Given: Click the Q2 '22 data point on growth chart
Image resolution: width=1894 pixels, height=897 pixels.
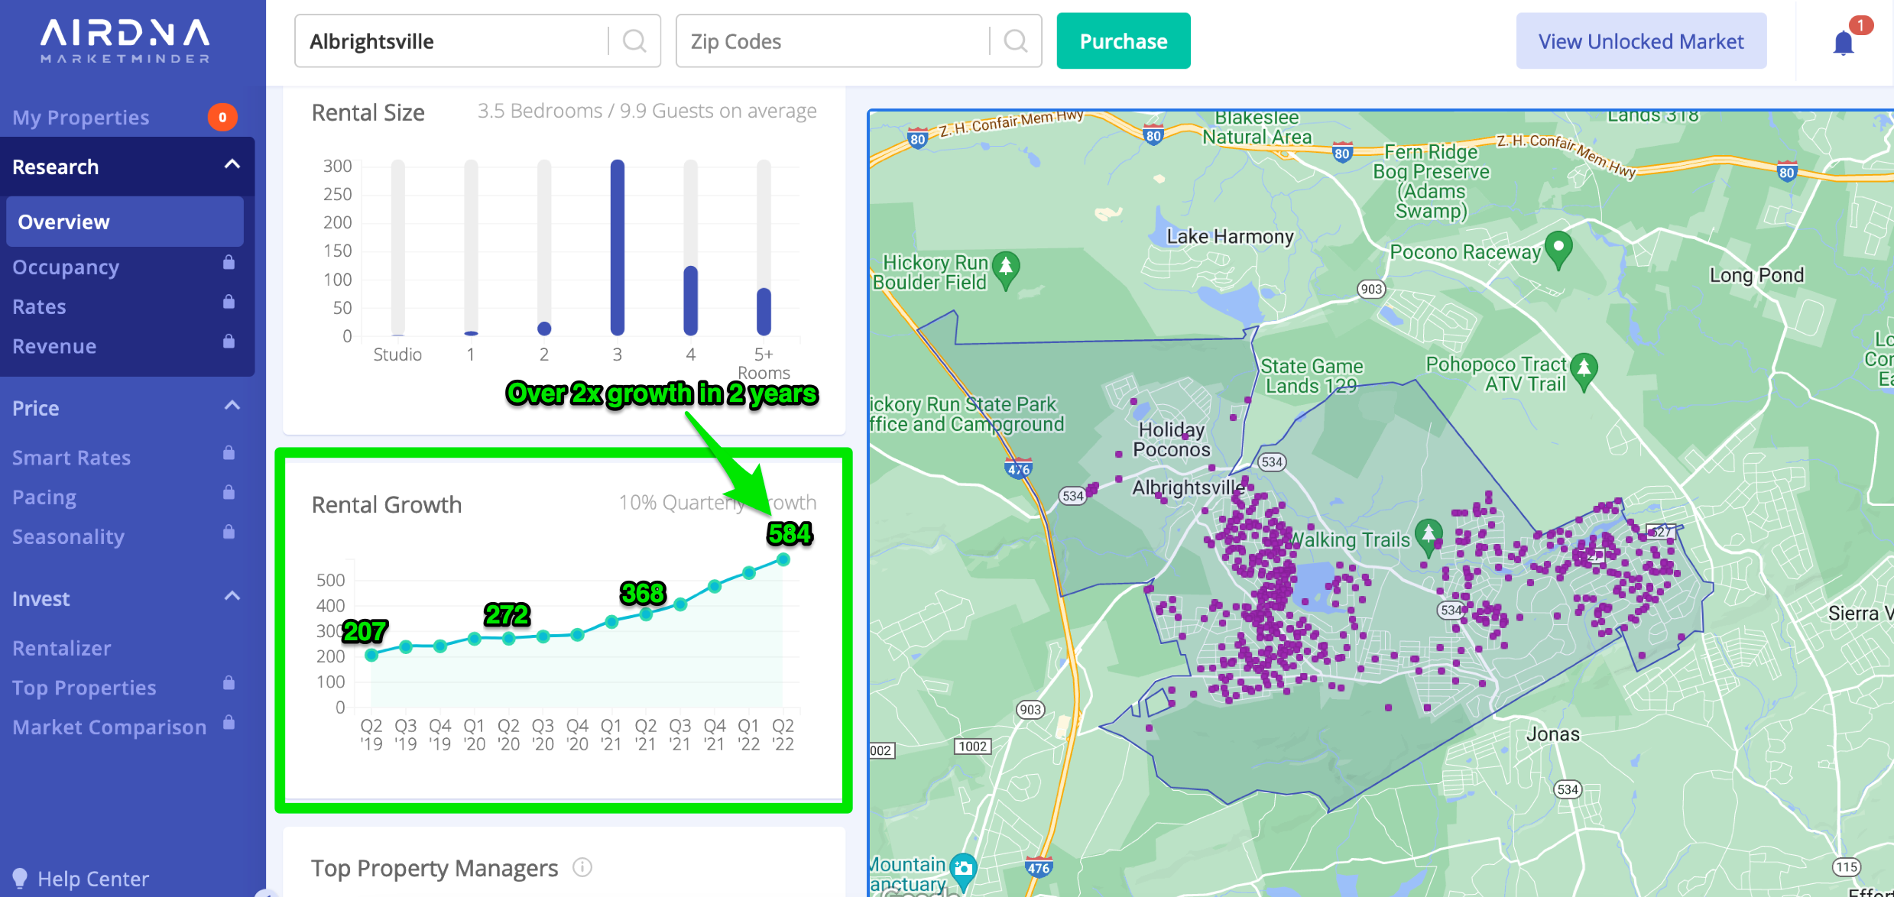Looking at the screenshot, I should click(783, 560).
